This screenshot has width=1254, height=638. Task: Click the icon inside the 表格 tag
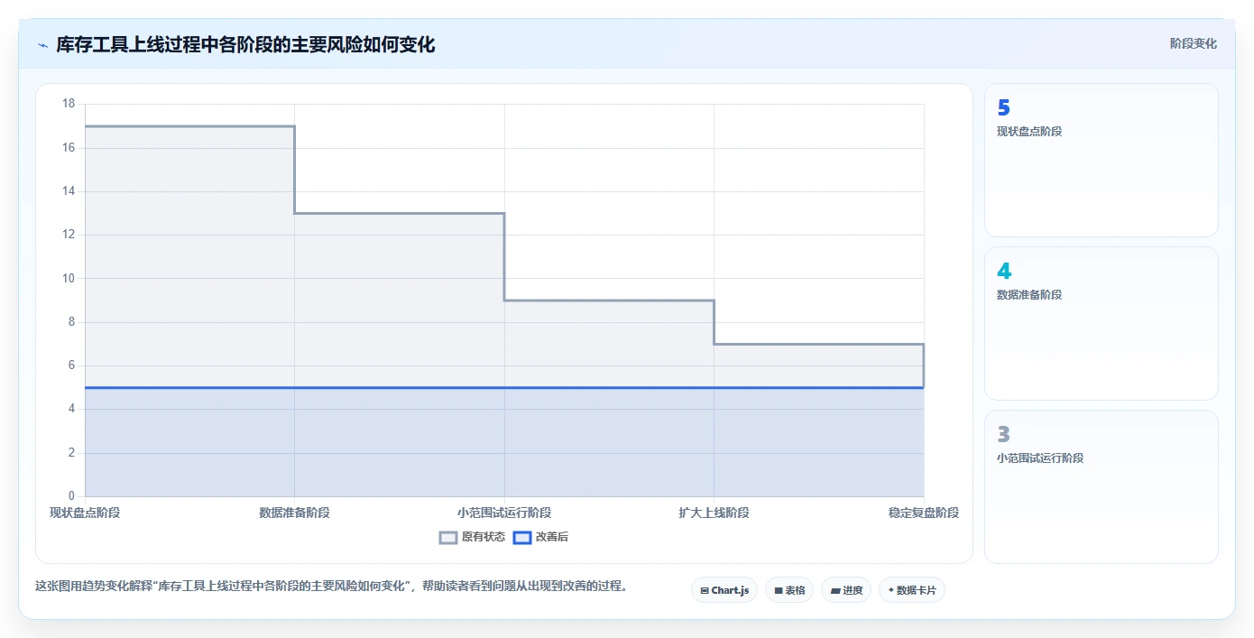pyautogui.click(x=778, y=591)
